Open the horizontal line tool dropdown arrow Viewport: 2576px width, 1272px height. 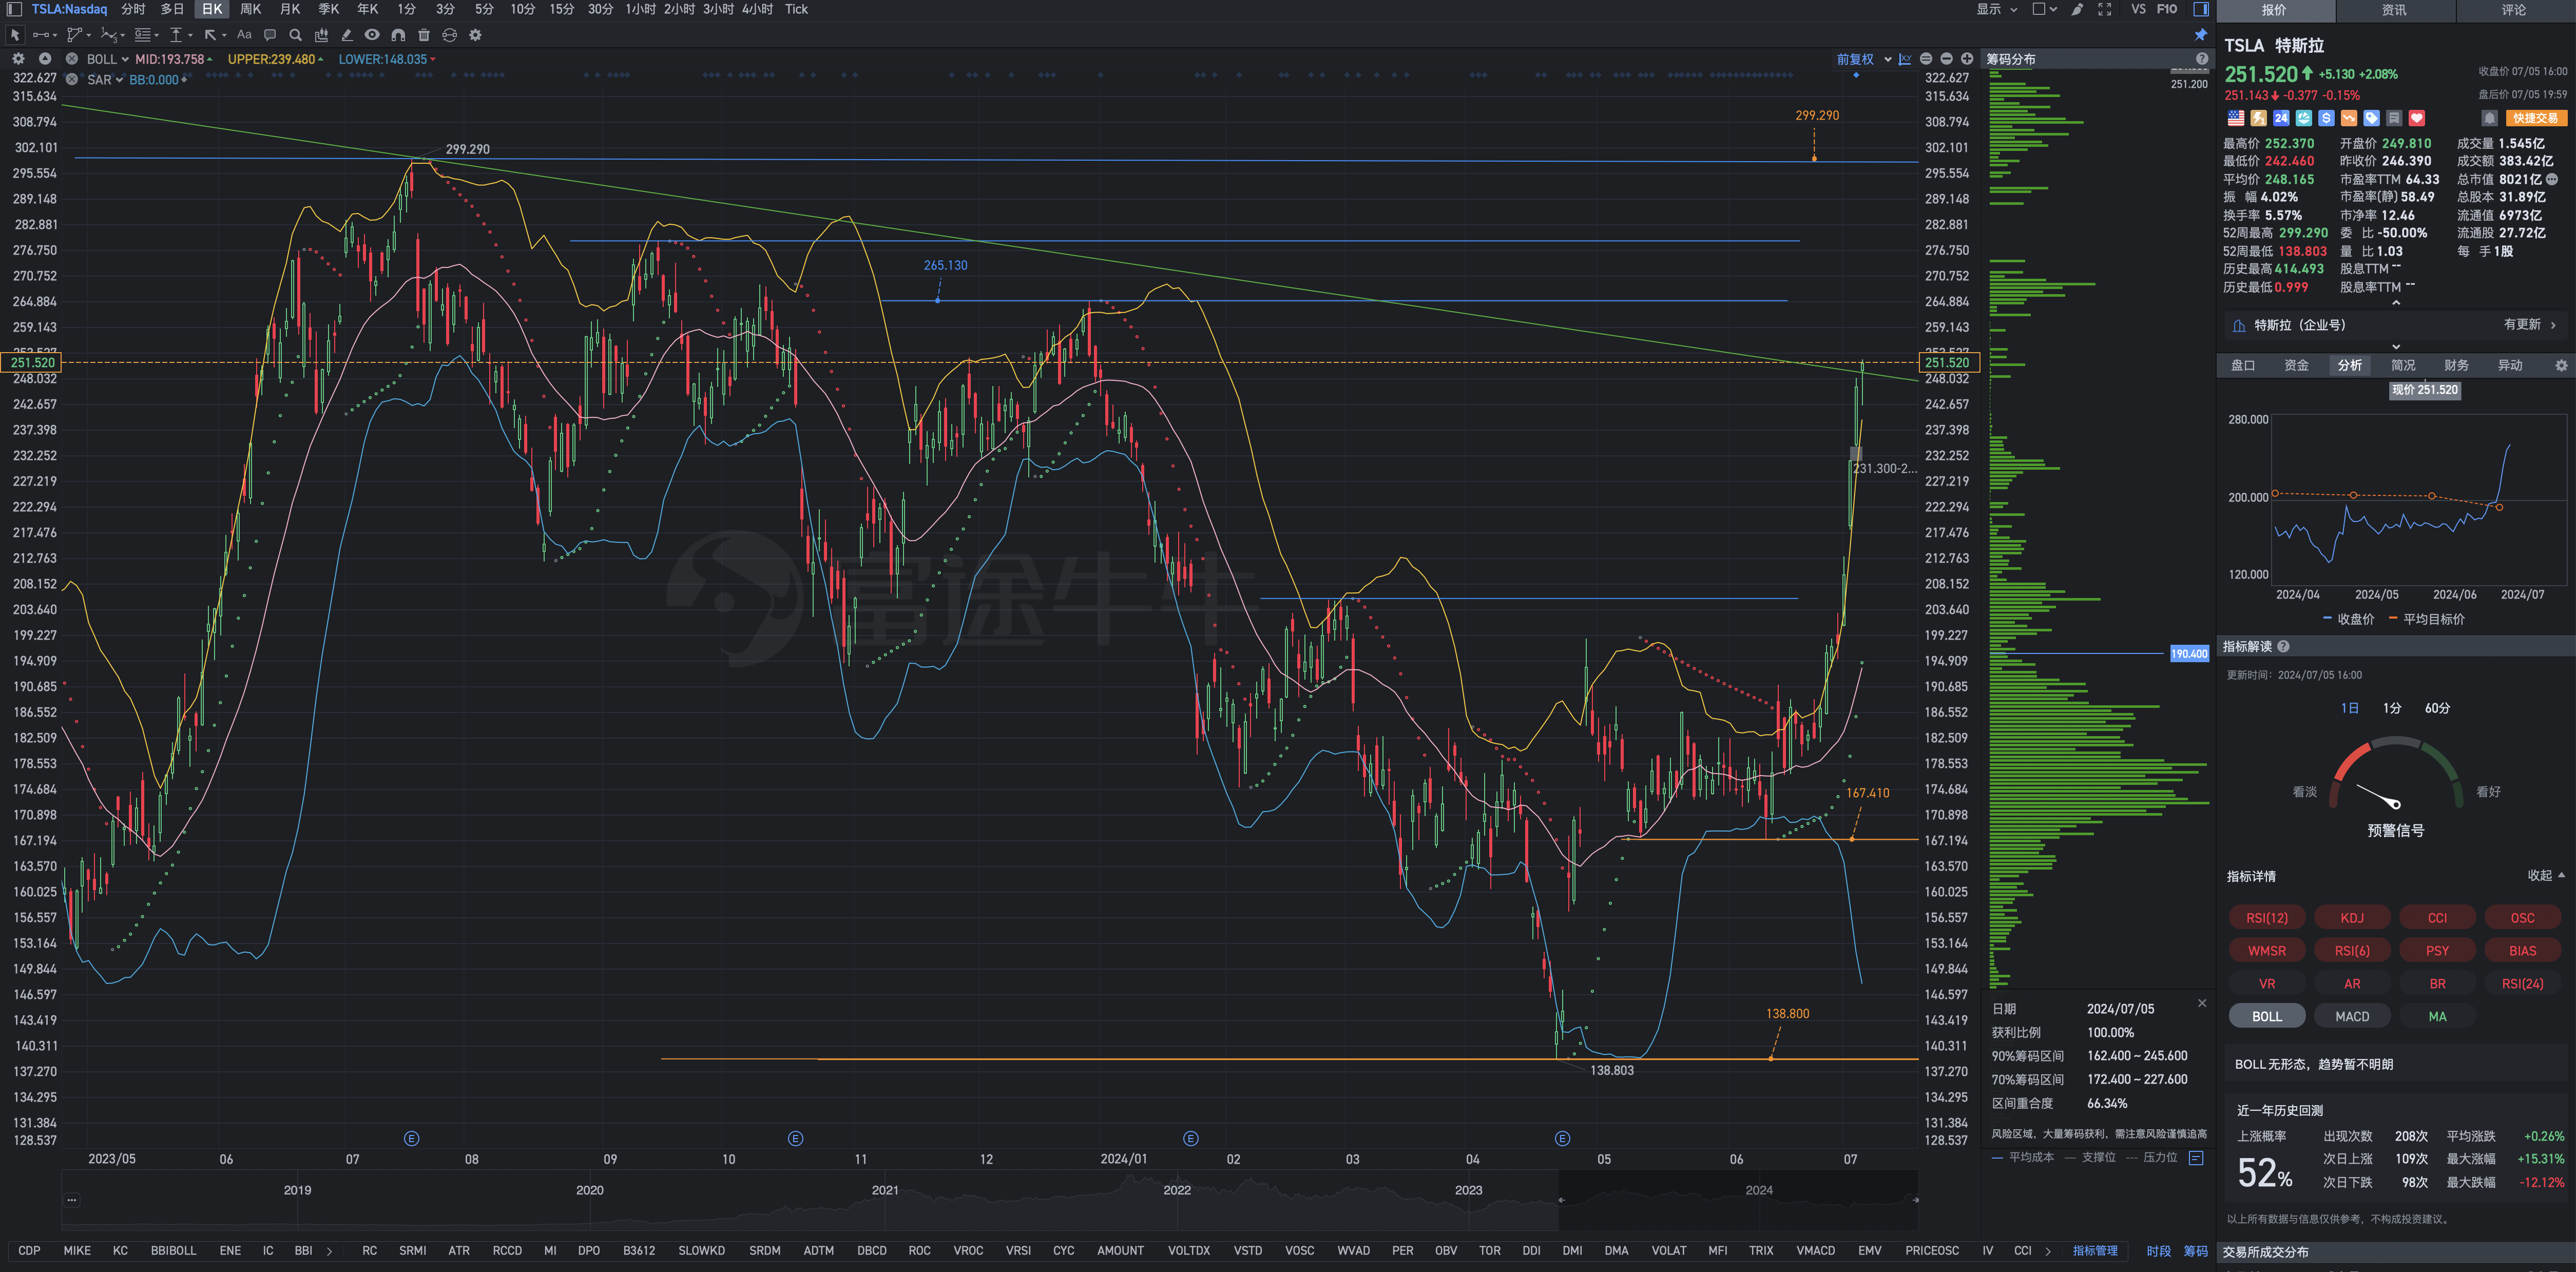tap(54, 35)
